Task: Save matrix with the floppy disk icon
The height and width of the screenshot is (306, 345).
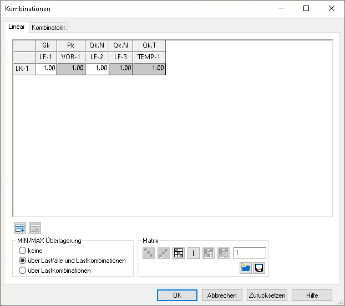Action: point(259,268)
